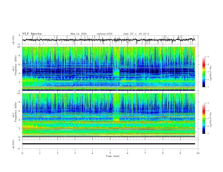223x172 pixels.
Task: Click the "station=ATH" header label
Action: (x=104, y=34)
